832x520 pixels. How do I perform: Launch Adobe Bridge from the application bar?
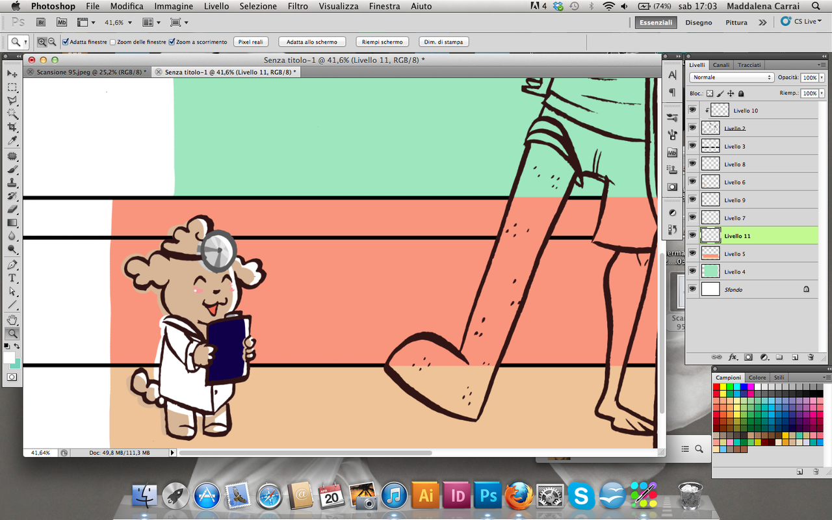[x=41, y=22]
